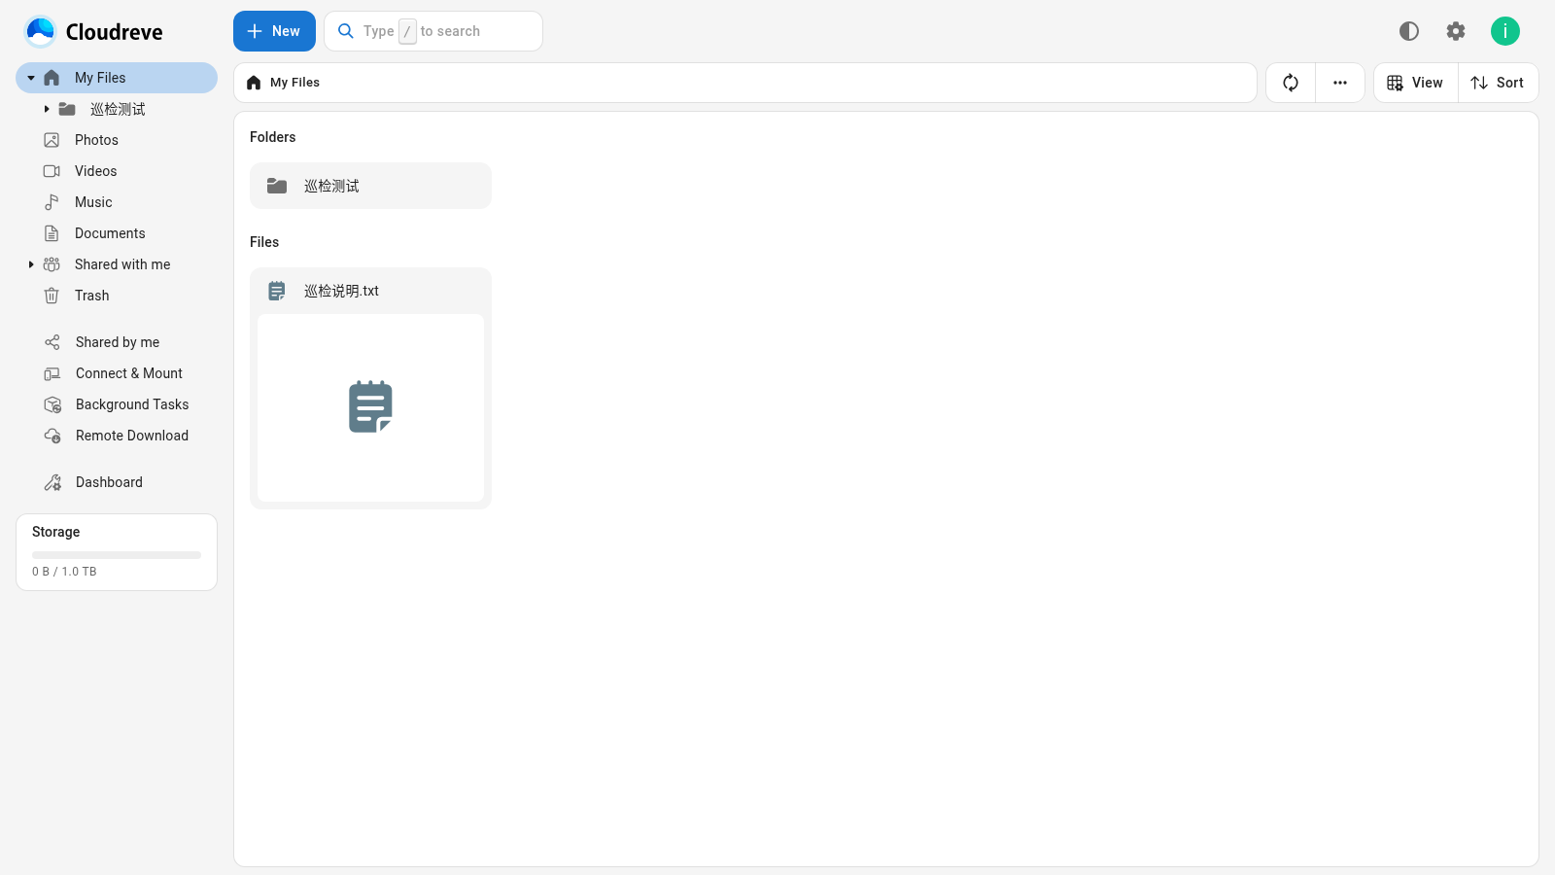Viewport: 1555px width, 875px height.
Task: Expand the 巡检测试 folder in the sidebar
Action: coord(47,109)
